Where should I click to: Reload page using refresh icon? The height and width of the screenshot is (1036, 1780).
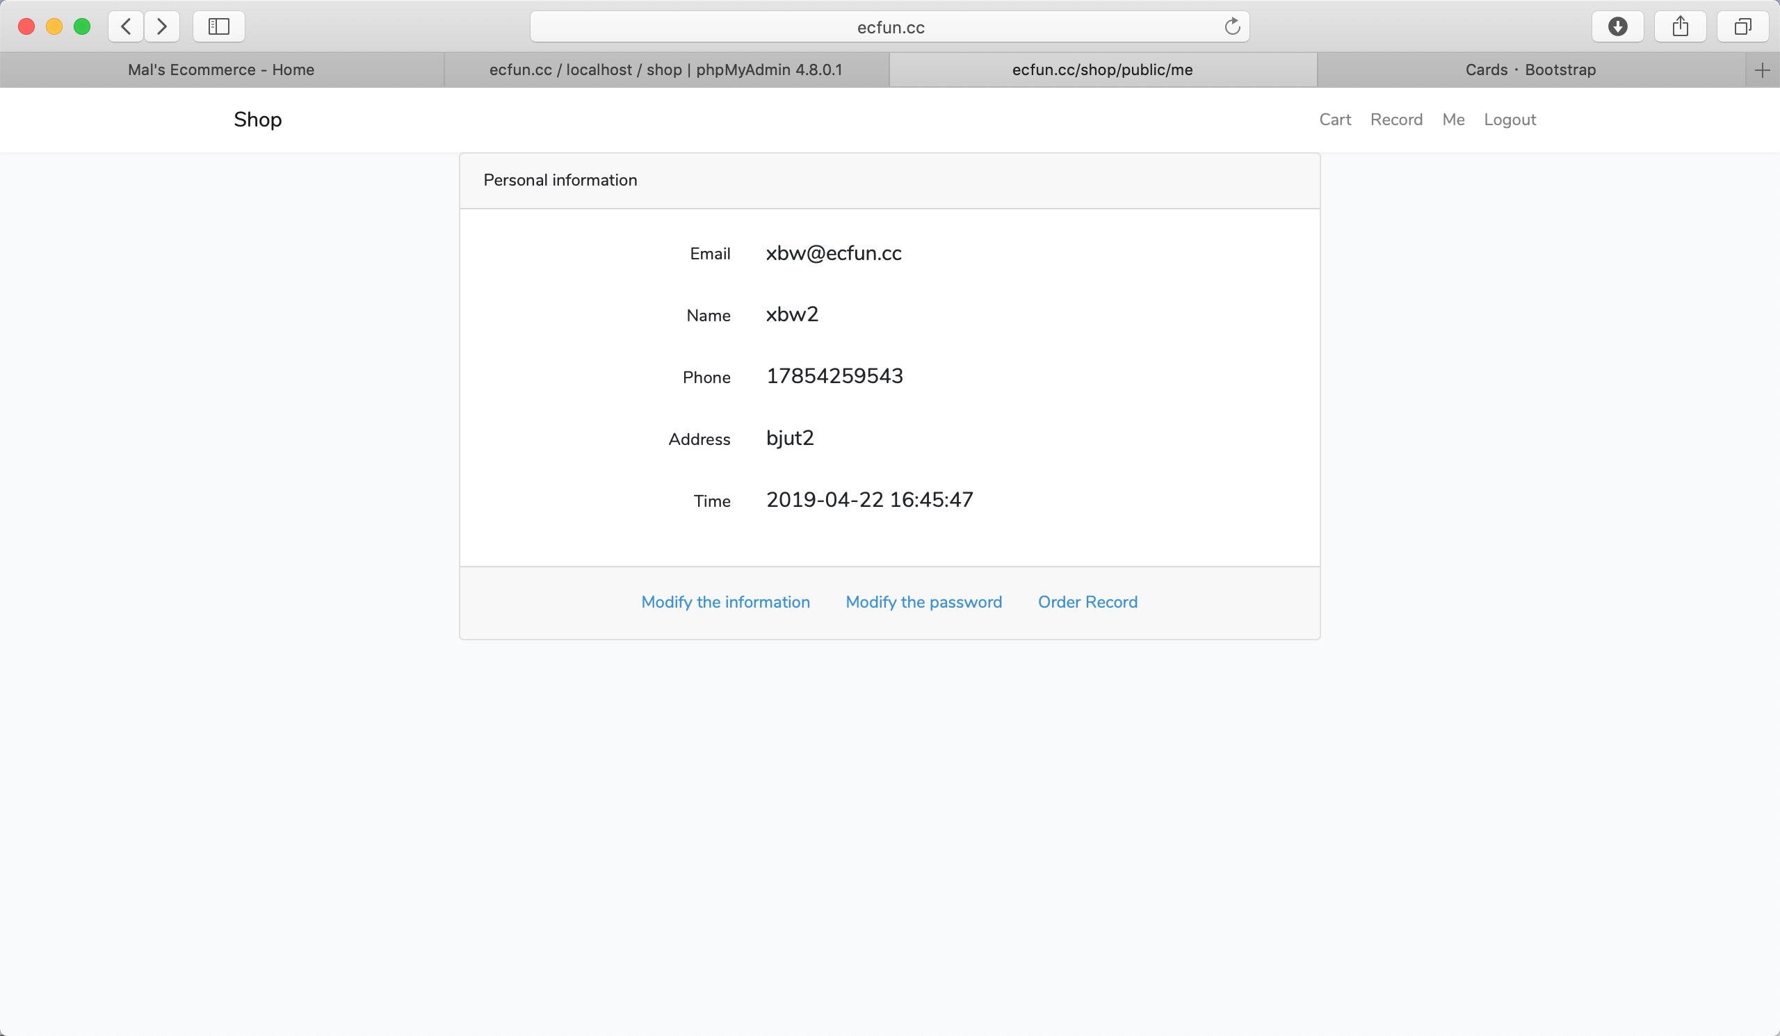(1232, 27)
